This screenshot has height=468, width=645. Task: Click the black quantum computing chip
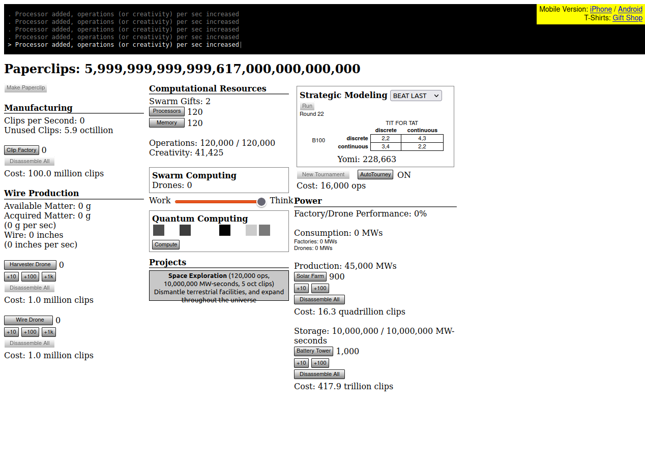tap(225, 230)
